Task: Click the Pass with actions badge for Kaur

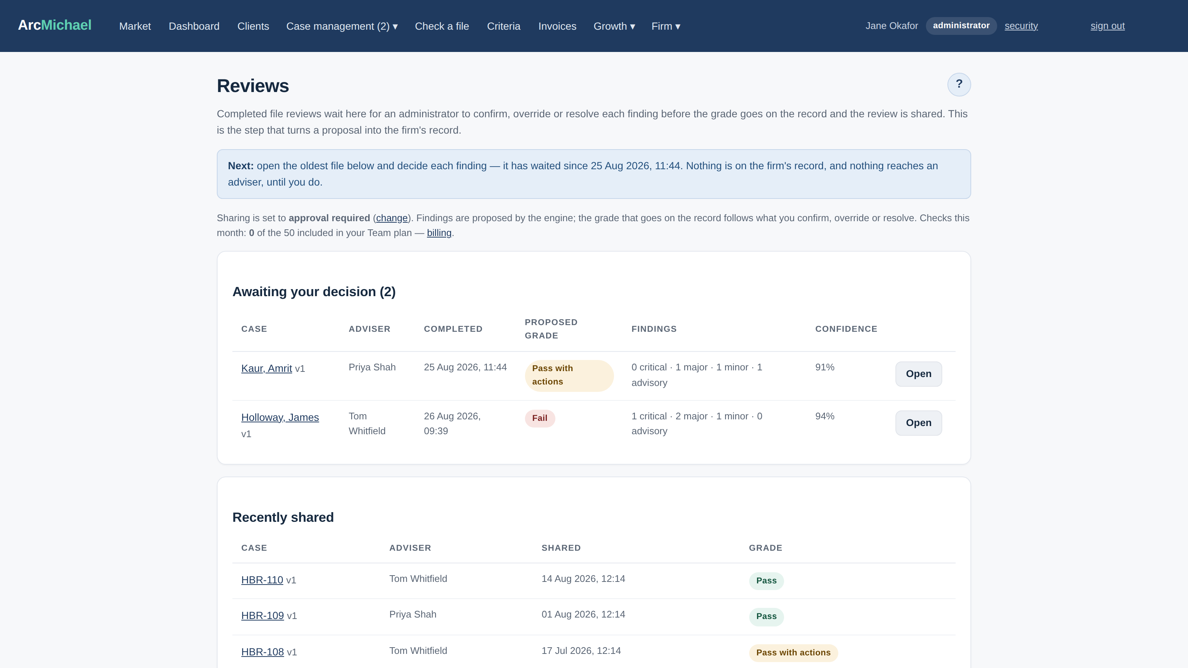Action: (x=569, y=375)
